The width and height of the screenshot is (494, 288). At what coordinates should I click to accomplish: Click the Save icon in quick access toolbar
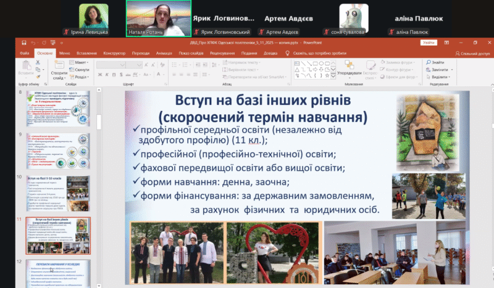click(x=23, y=43)
